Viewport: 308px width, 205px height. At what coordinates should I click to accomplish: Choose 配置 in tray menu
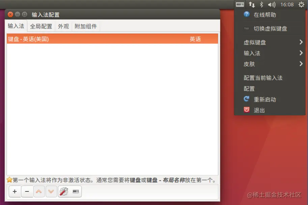tap(270, 89)
